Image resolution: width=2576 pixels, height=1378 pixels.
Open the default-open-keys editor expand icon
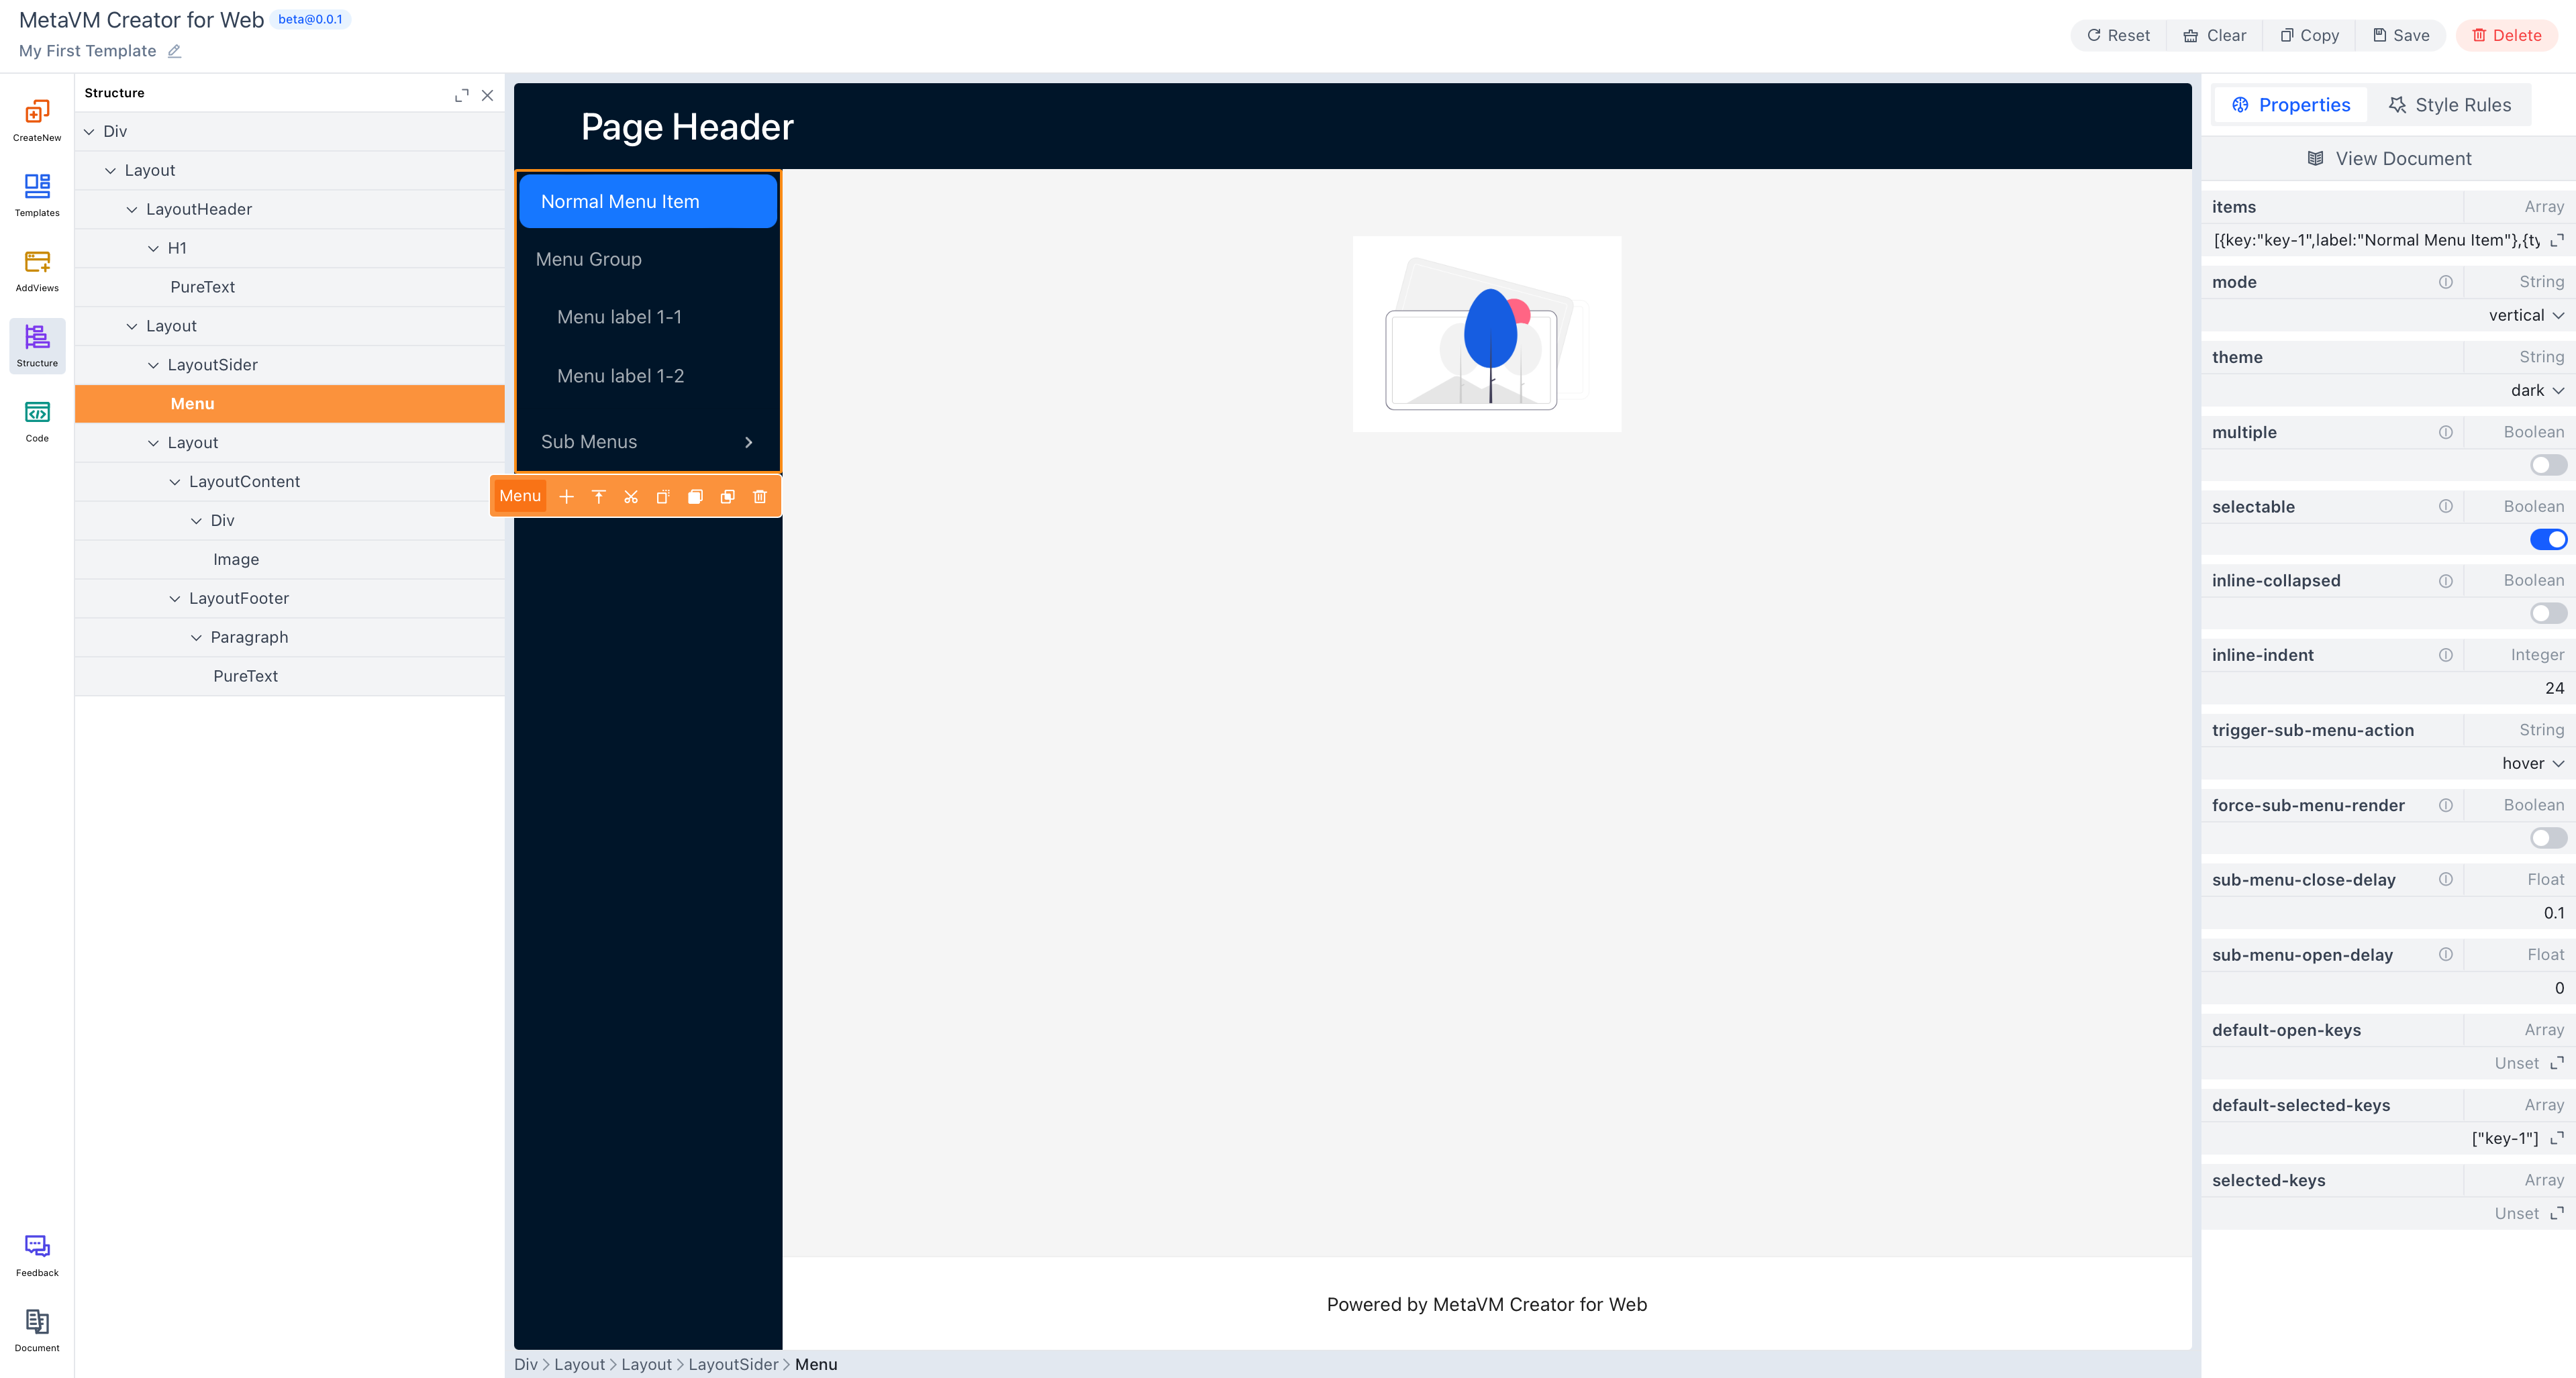pos(2557,1063)
